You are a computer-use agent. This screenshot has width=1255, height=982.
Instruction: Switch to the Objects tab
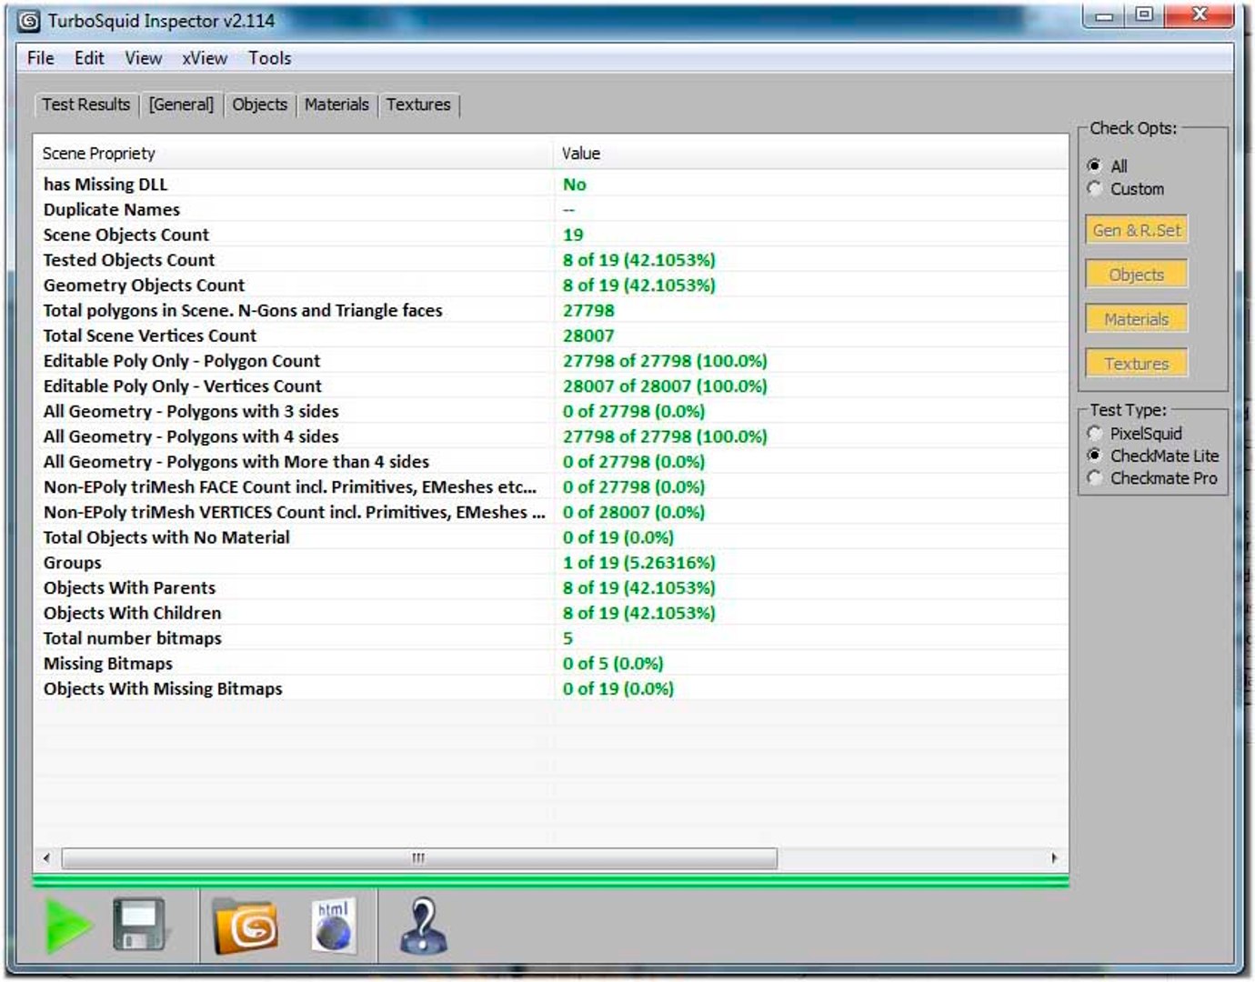[260, 105]
